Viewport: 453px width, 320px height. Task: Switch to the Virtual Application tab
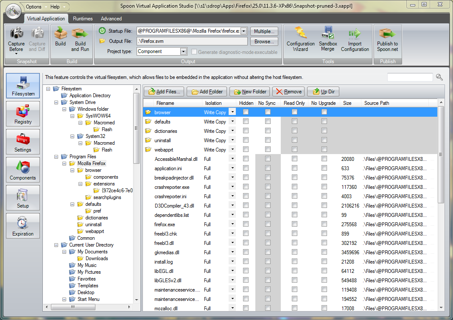click(46, 19)
